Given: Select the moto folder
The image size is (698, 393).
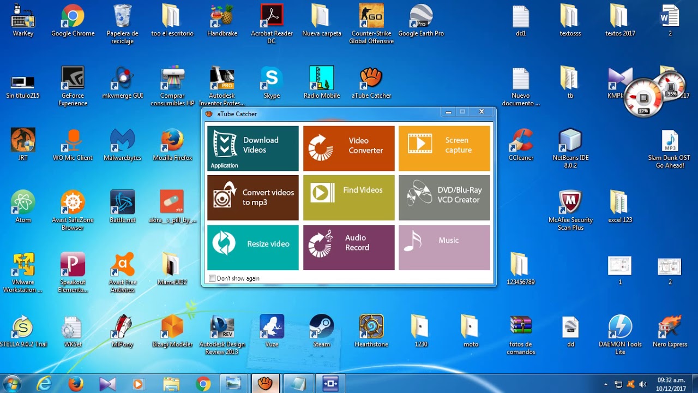Looking at the screenshot, I should click(x=471, y=332).
